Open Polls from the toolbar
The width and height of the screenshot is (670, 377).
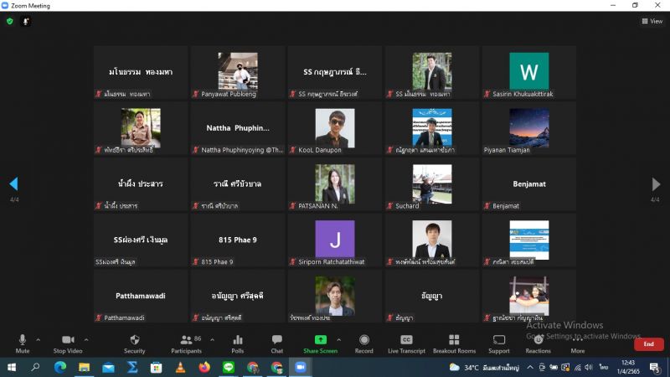point(238,343)
